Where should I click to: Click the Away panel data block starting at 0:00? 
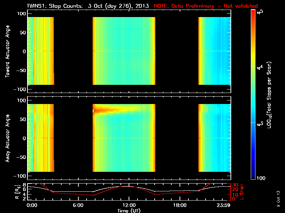(41, 138)
